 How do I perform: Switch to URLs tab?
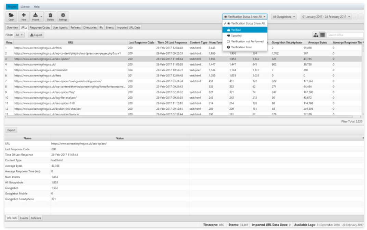[24, 28]
